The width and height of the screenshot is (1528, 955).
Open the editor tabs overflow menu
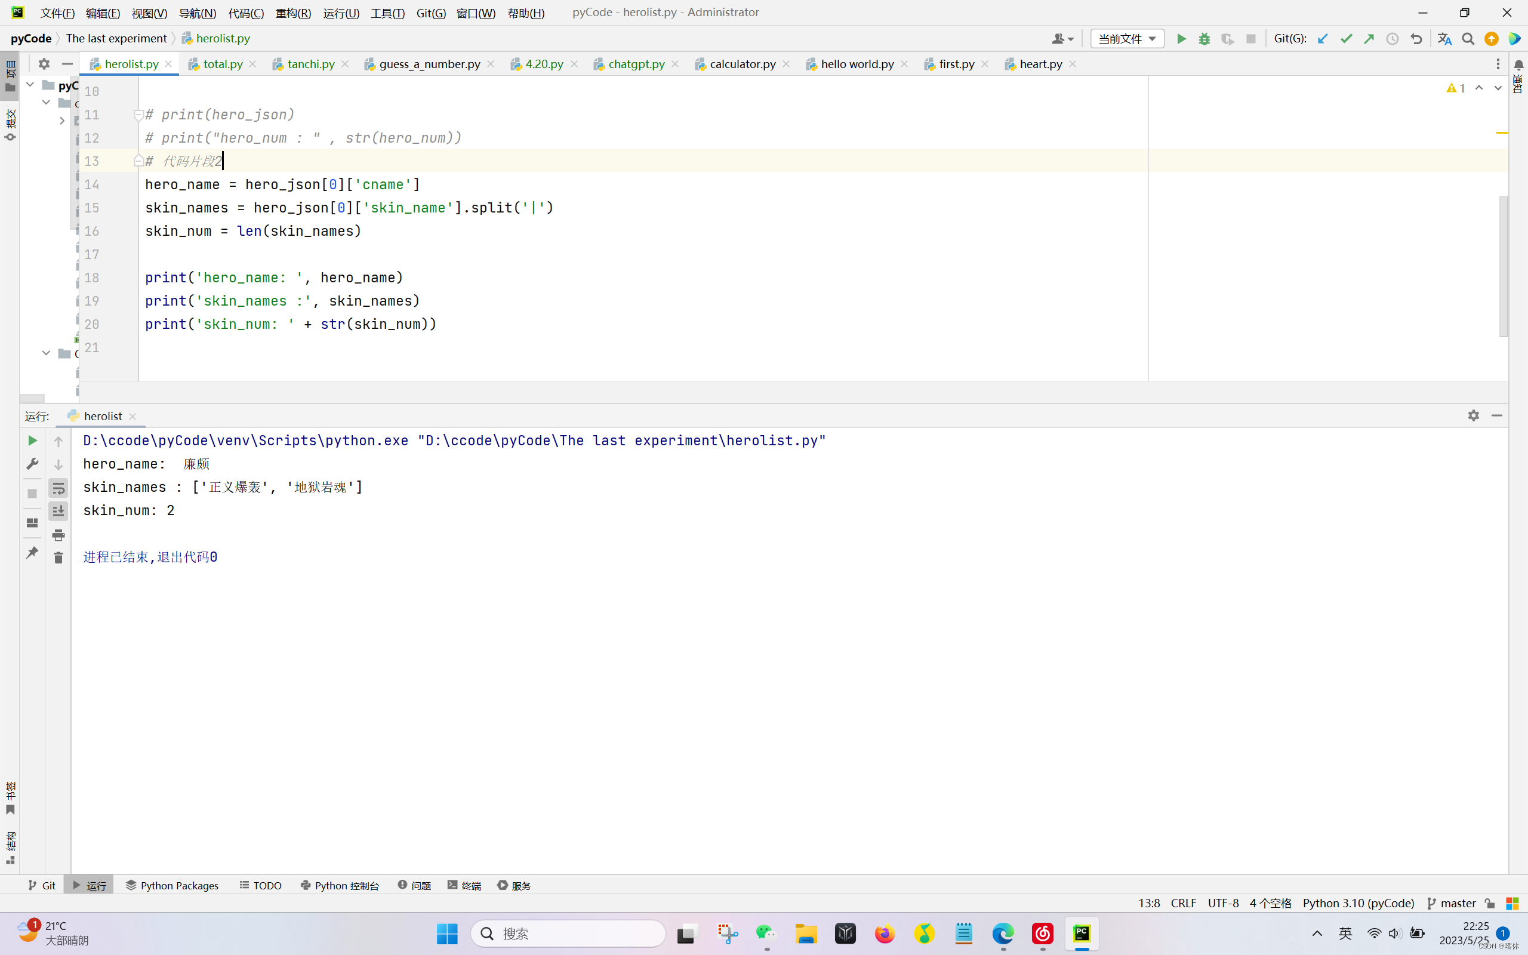(x=1498, y=64)
